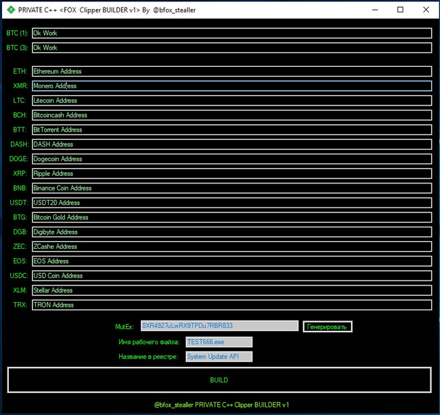
Task: Click the Название в реестре label
Action: click(148, 357)
